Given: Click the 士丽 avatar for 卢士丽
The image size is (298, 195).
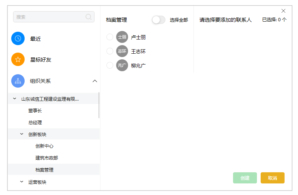Looking at the screenshot, I should pos(122,37).
